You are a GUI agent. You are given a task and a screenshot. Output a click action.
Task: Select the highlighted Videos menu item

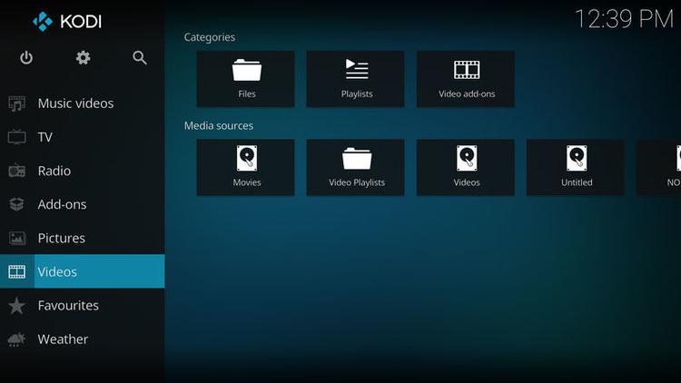point(57,271)
